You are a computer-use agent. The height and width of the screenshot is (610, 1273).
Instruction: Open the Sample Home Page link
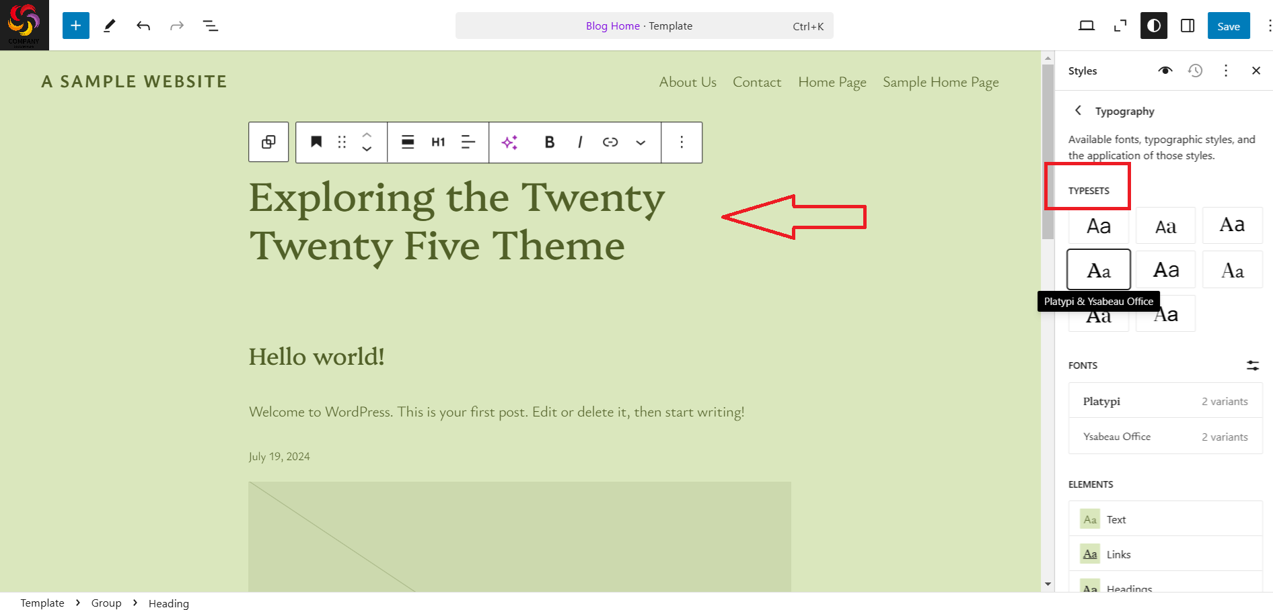coord(940,81)
